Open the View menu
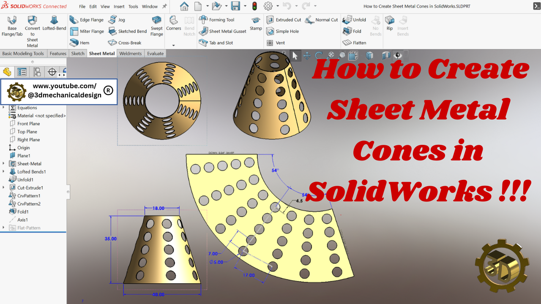 pos(105,7)
